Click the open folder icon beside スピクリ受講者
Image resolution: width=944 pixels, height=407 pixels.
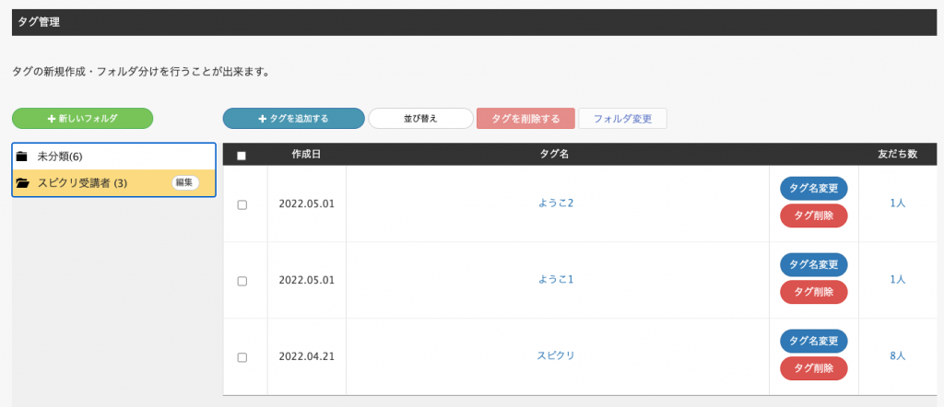point(23,183)
